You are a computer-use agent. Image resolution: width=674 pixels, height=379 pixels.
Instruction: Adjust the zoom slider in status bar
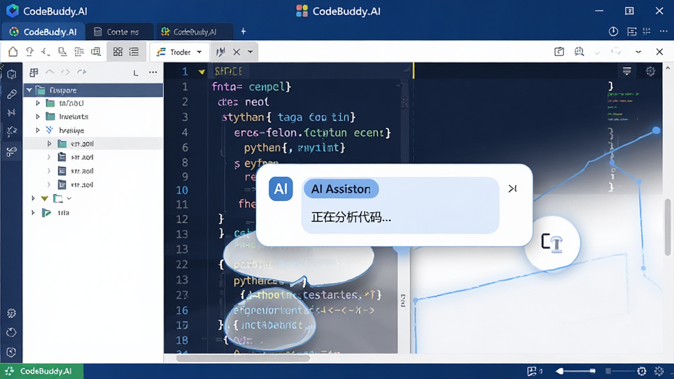click(x=576, y=371)
